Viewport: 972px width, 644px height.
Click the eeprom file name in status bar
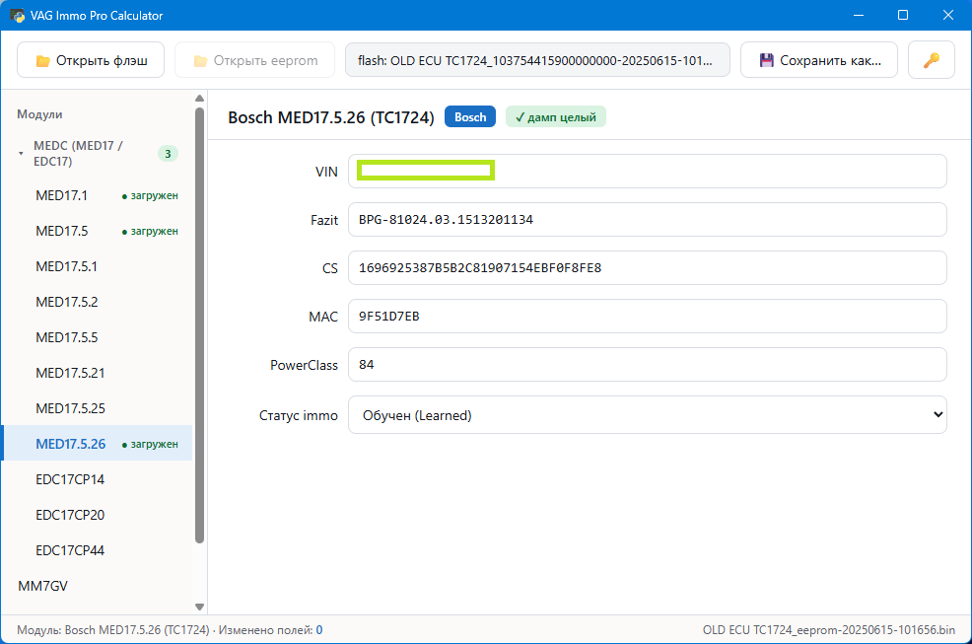coord(829,630)
